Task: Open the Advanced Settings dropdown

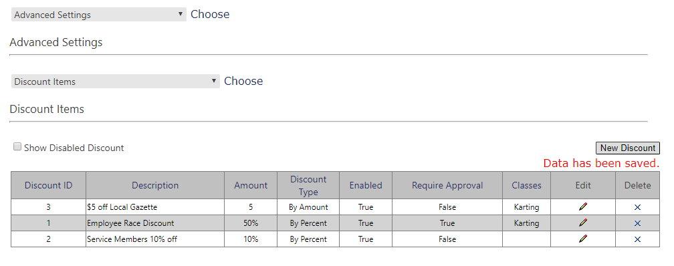Action: click(99, 15)
